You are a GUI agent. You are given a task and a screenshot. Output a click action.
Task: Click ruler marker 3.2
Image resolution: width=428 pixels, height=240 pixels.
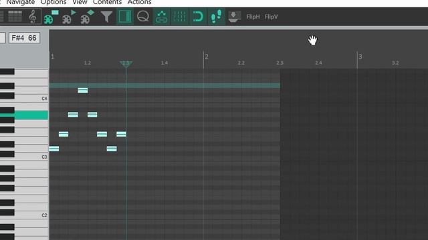click(x=395, y=63)
